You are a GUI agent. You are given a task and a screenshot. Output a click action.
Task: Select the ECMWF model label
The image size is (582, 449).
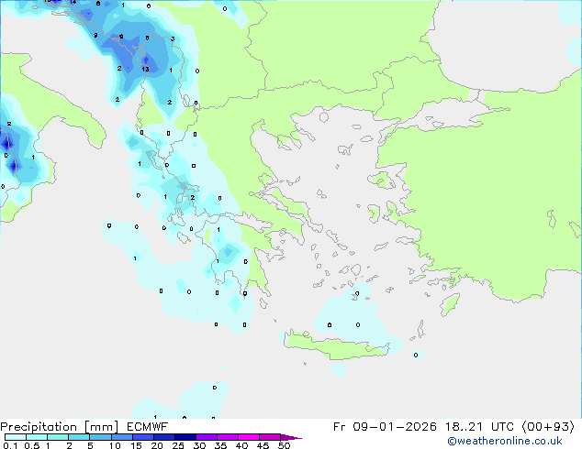click(x=148, y=427)
